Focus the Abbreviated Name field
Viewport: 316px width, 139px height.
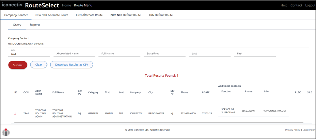(x=74, y=54)
